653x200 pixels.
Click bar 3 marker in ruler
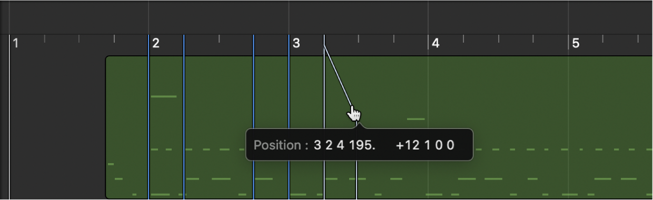point(296,43)
